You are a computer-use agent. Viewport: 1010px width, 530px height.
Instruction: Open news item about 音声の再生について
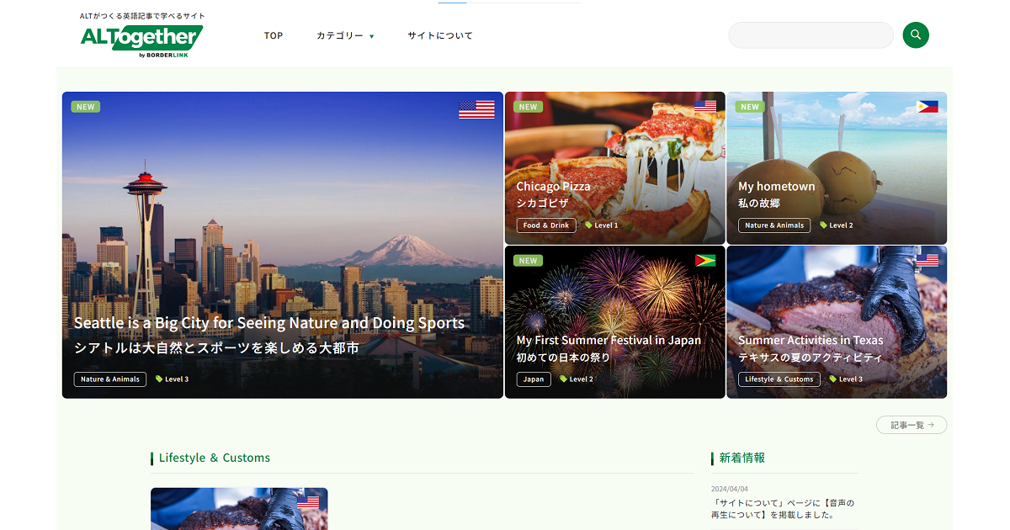point(783,508)
